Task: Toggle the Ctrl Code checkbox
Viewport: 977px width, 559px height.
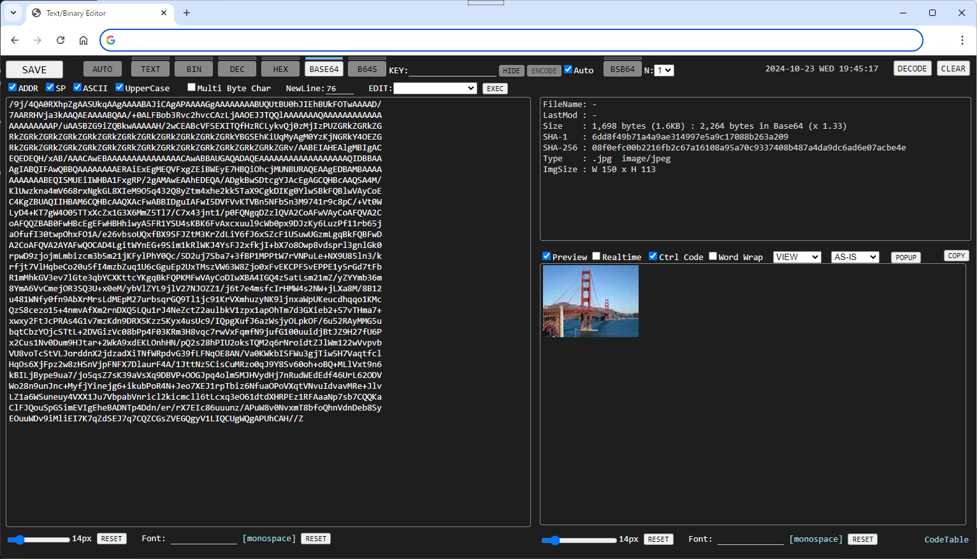Action: [x=653, y=256]
